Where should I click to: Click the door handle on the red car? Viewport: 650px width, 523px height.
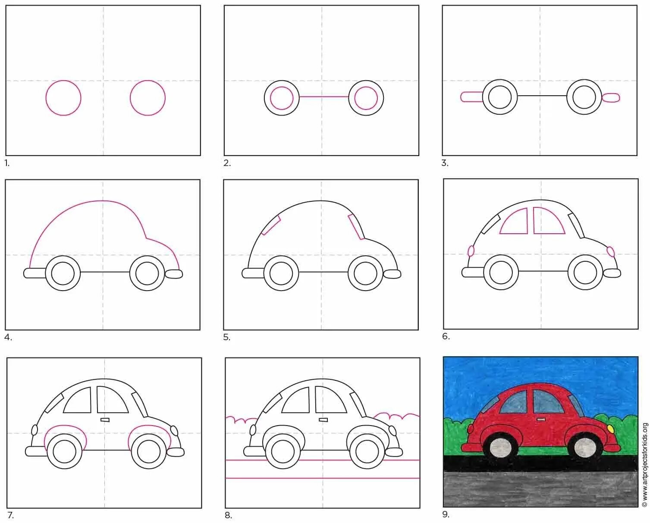point(541,419)
